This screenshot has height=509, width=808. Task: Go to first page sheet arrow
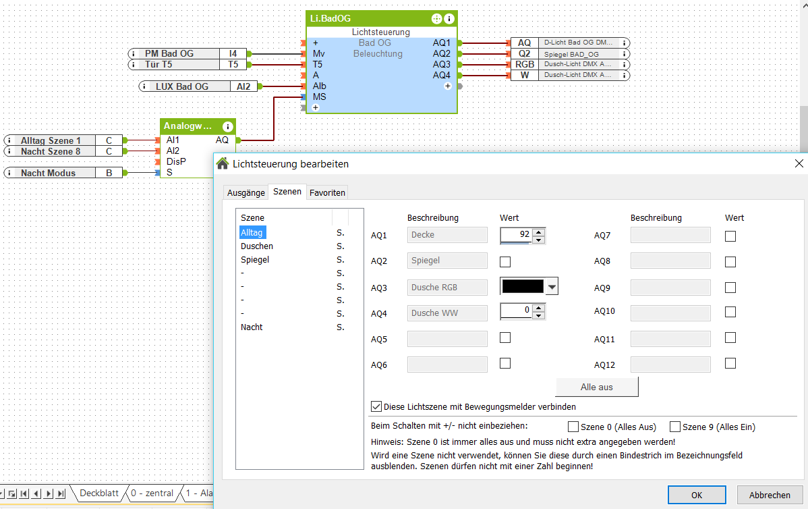point(25,493)
